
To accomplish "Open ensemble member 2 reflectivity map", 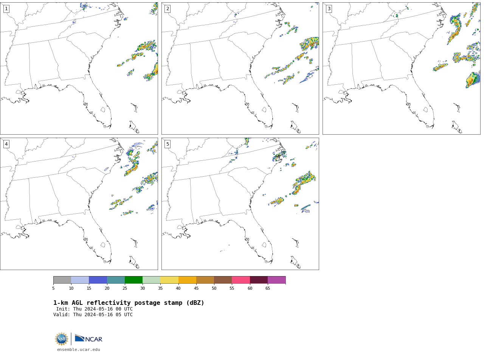I will click(240, 68).
